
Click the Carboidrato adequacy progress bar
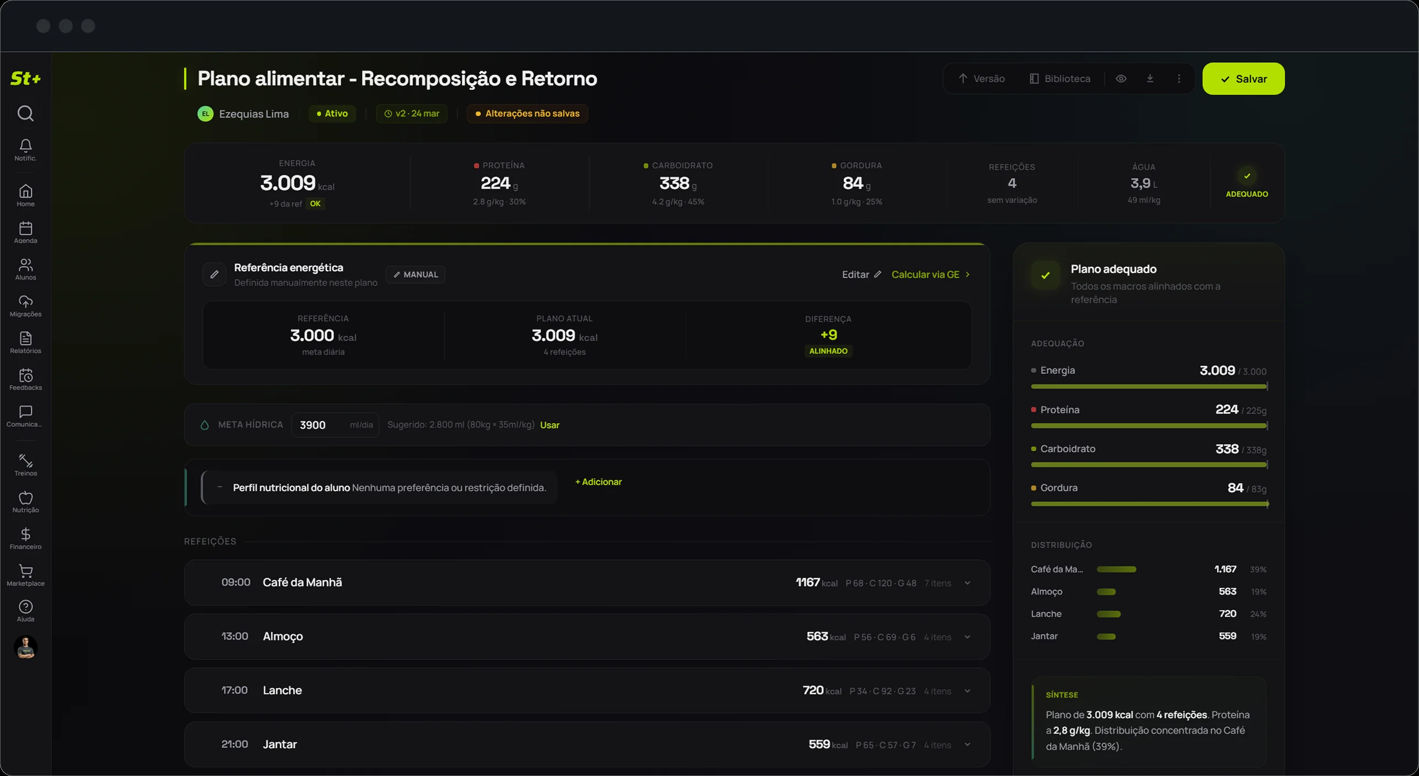click(x=1149, y=465)
